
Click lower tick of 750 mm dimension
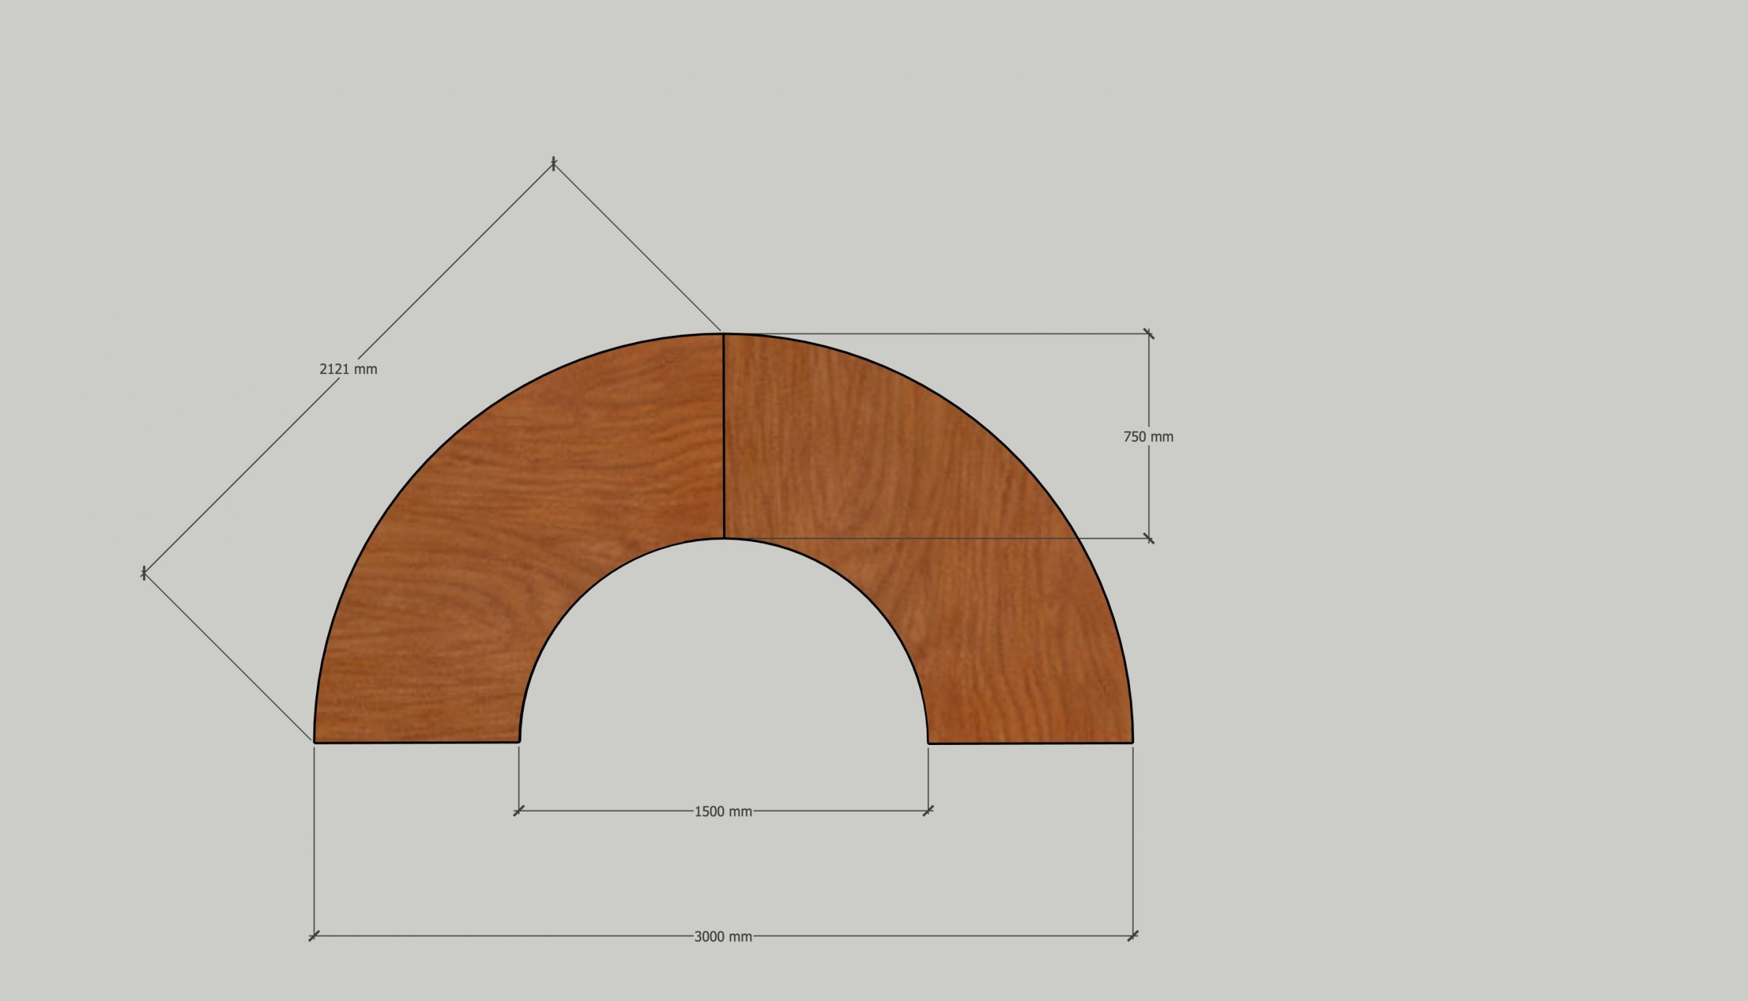(x=1148, y=538)
